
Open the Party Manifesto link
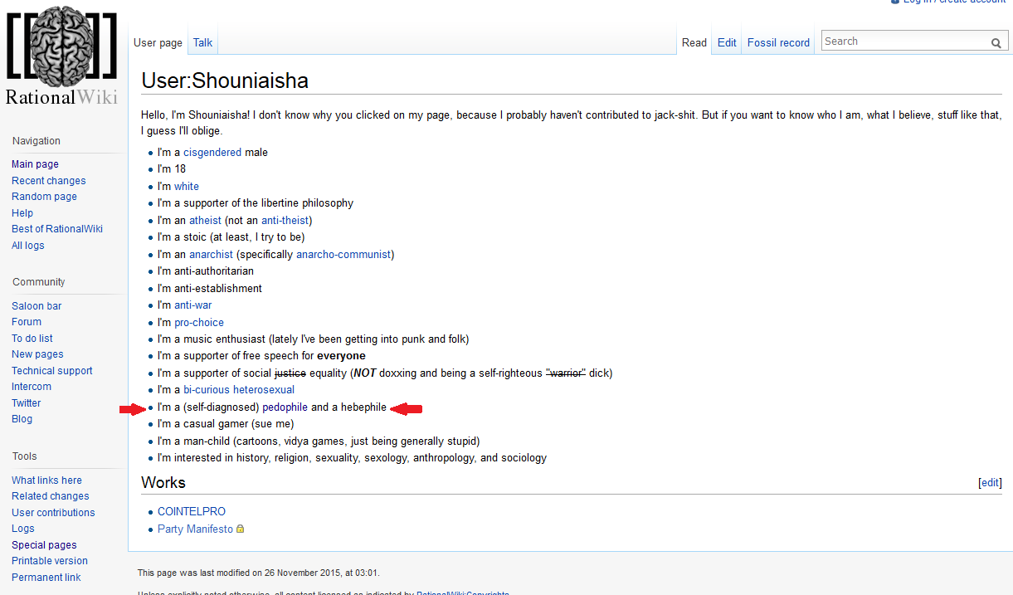pyautogui.click(x=195, y=529)
